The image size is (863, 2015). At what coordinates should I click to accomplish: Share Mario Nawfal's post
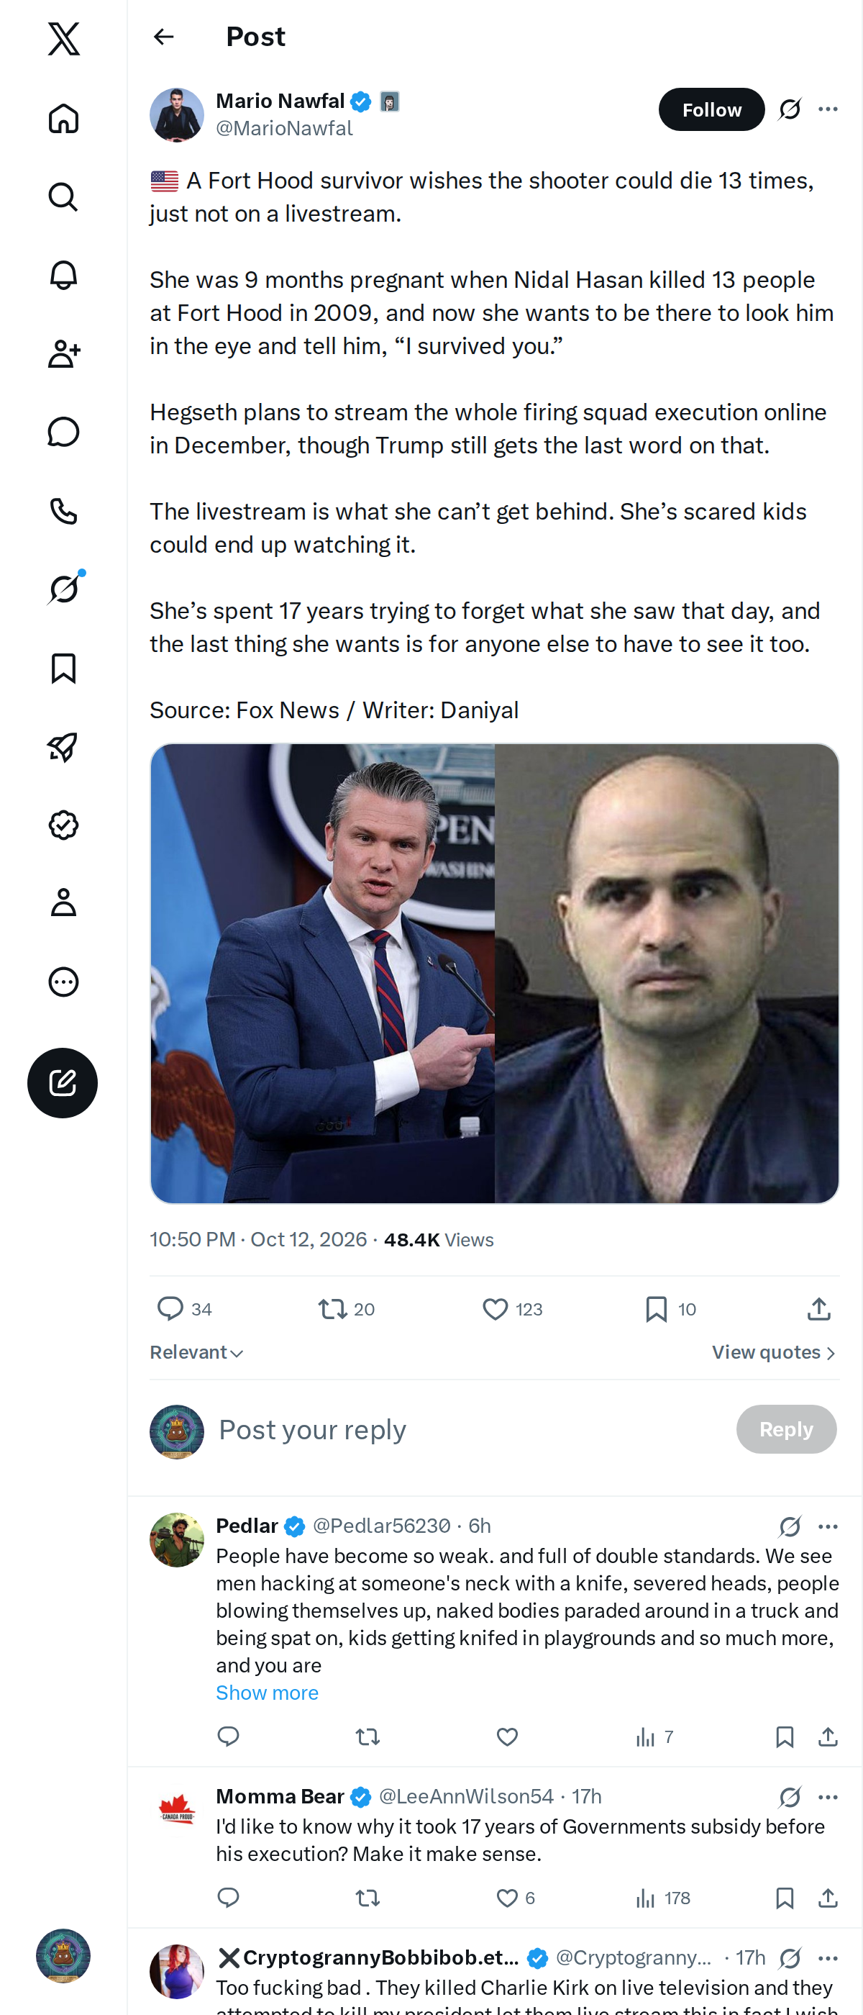(818, 1308)
